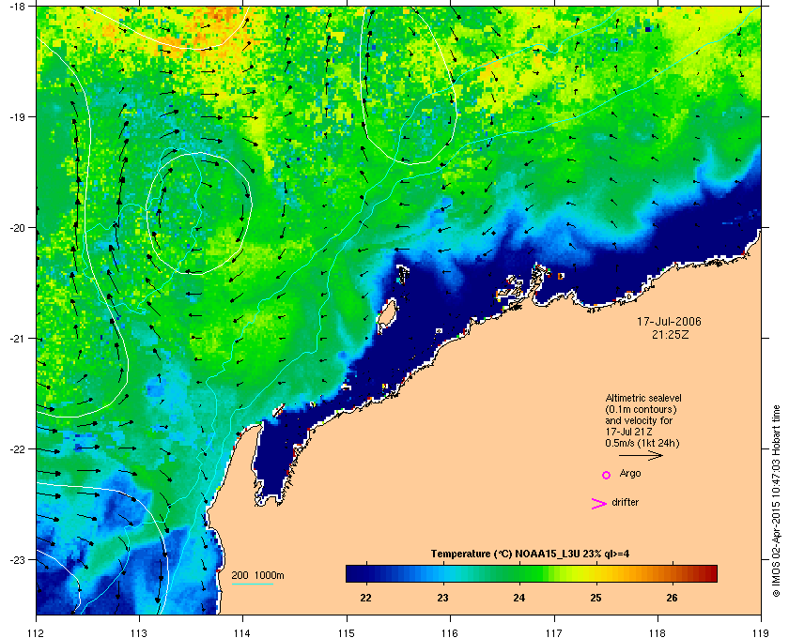Click the time text '21:25Z'
The height and width of the screenshot is (638, 789).
coord(670,334)
